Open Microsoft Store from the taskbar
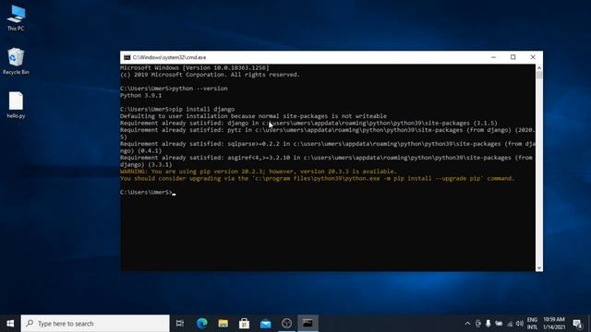Screen dimensions: 591x332 244,324
